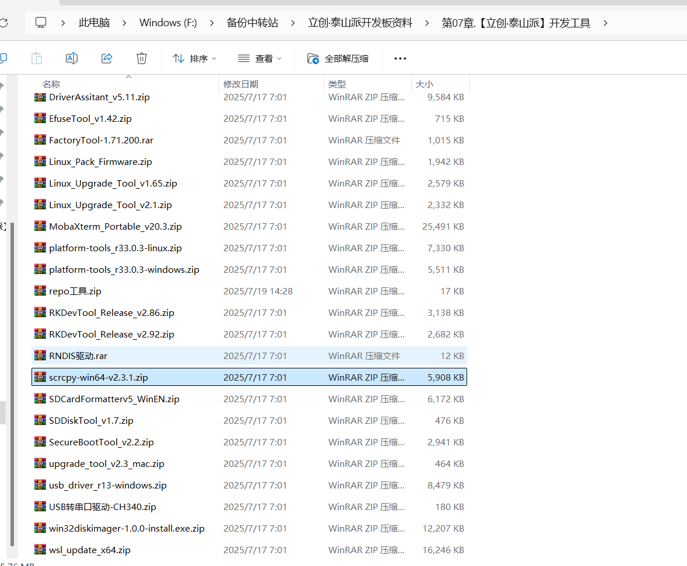Image resolution: width=687 pixels, height=566 pixels.
Task: Click the navigation pane vertical scrollbar
Action: pos(12,384)
